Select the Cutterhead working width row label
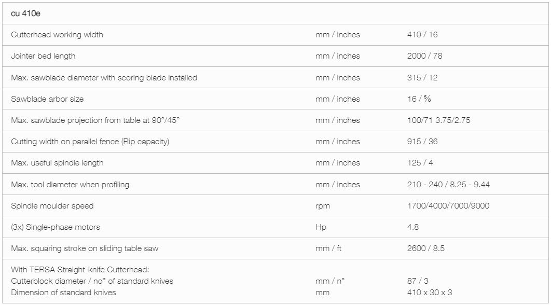The width and height of the screenshot is (551, 305). (x=57, y=35)
